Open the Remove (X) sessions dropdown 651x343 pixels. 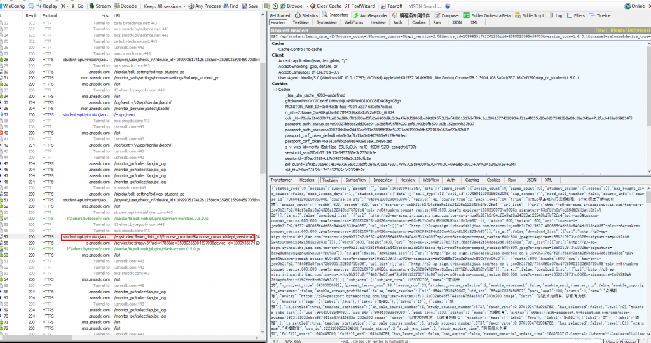point(65,6)
